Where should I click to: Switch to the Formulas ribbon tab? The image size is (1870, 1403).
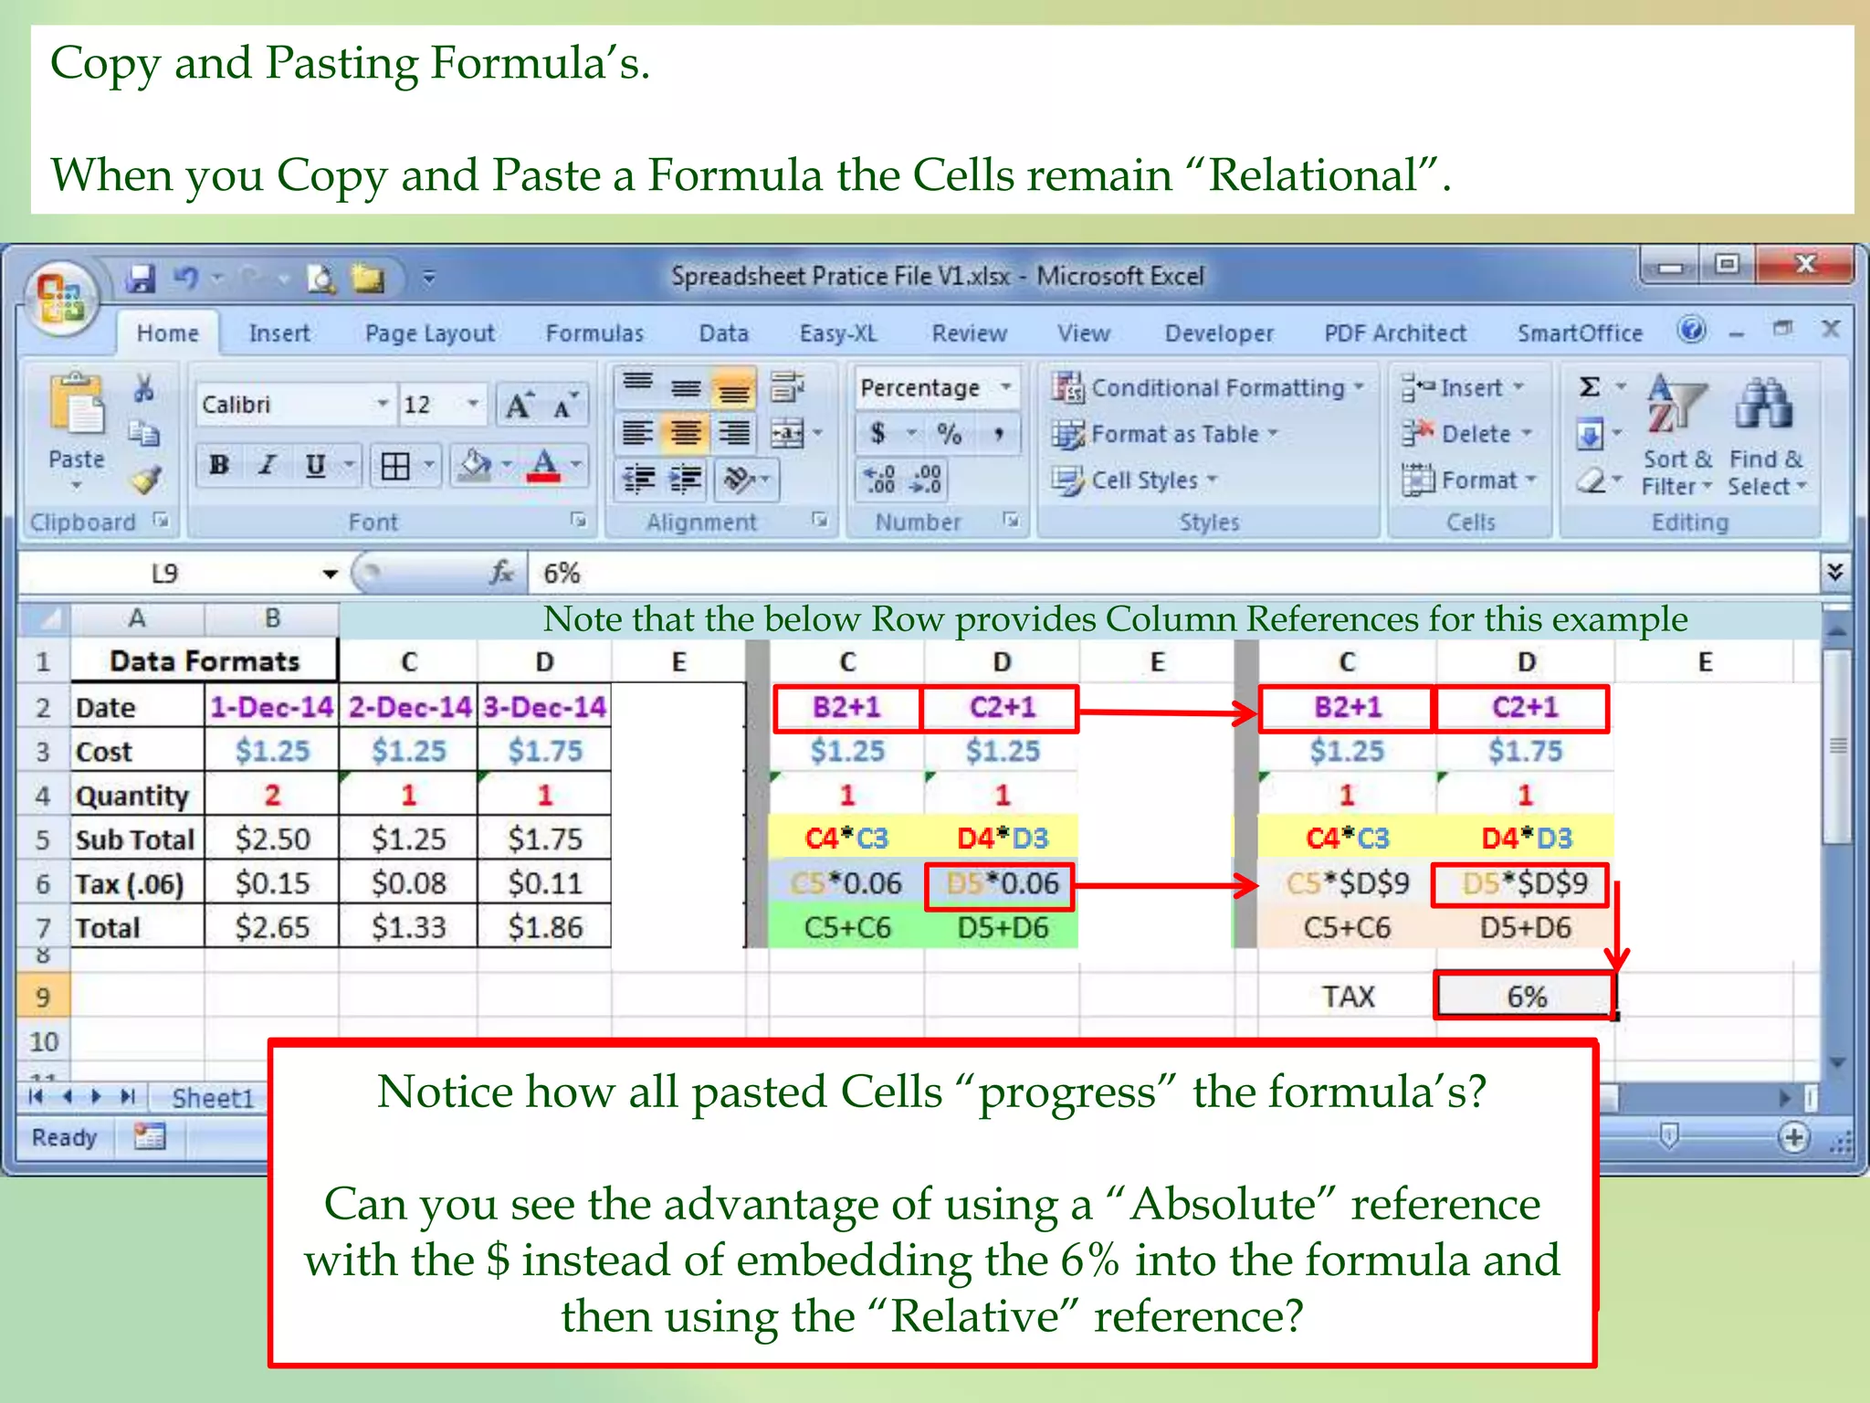(594, 333)
